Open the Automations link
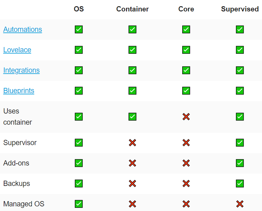This screenshot has width=262, height=211. click(23, 29)
